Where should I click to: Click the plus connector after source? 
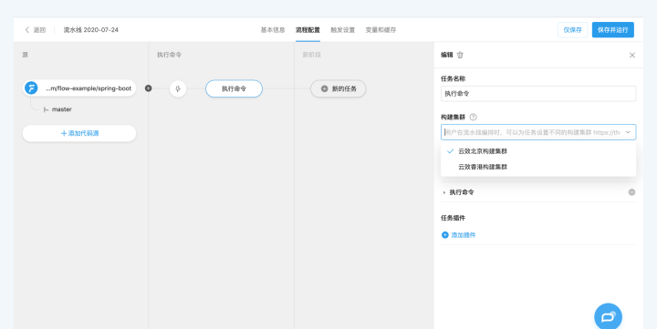coord(149,88)
